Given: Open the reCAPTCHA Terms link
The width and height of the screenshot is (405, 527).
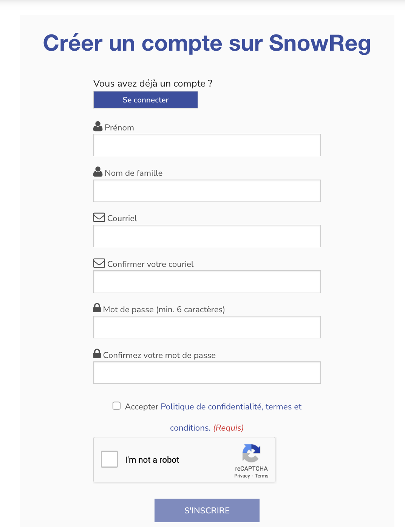Looking at the screenshot, I should 261,476.
